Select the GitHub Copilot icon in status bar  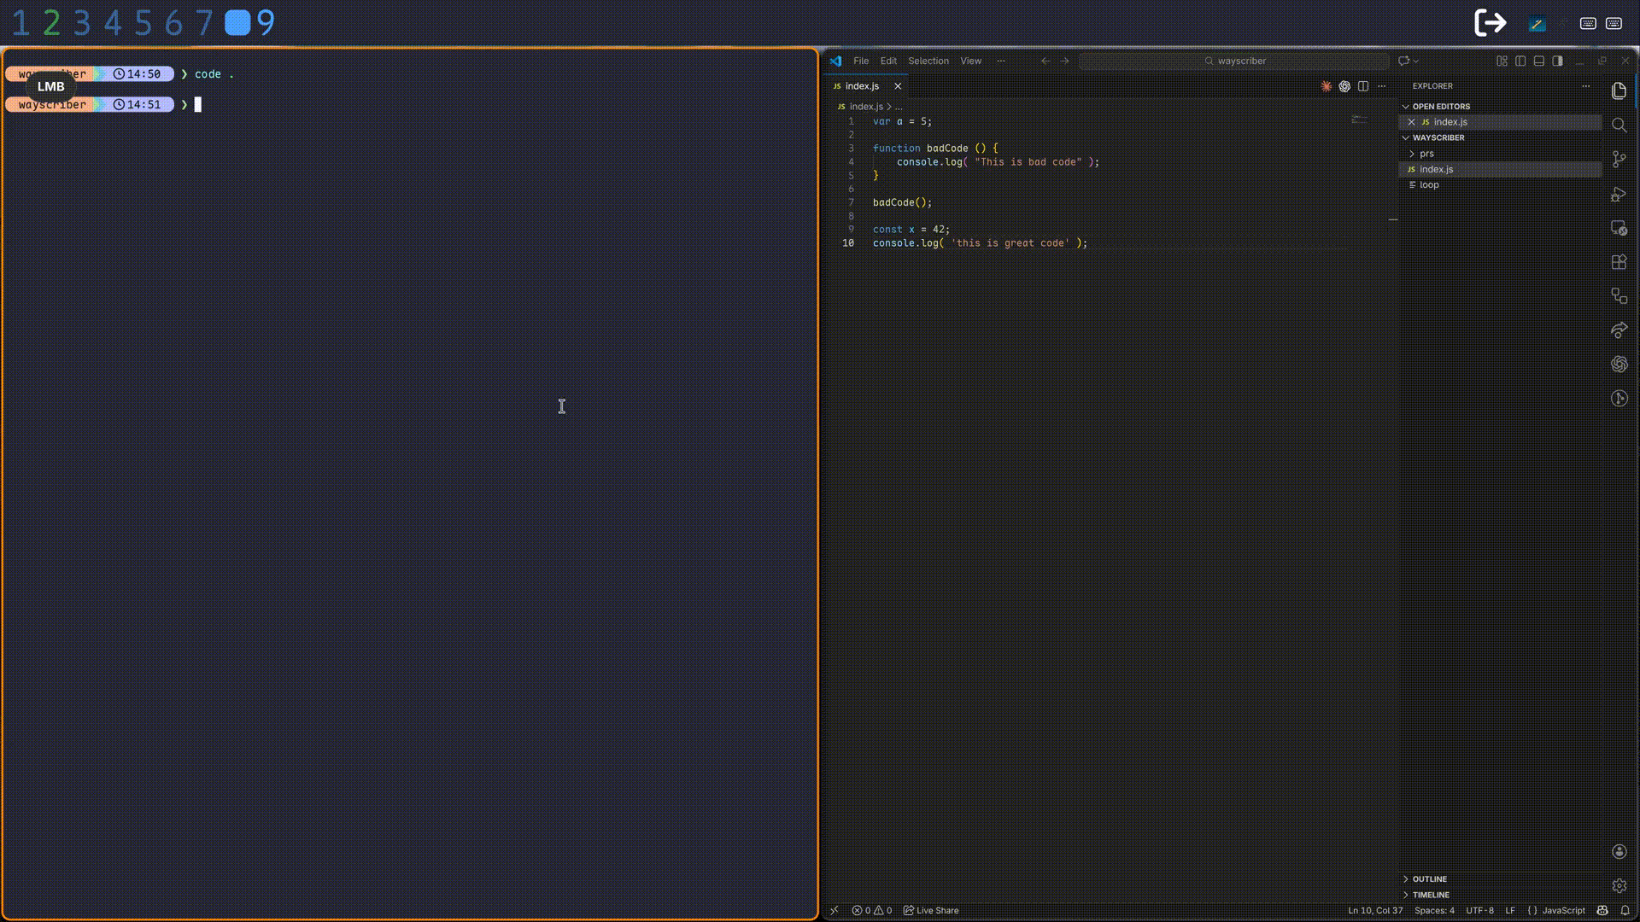[x=1604, y=910]
